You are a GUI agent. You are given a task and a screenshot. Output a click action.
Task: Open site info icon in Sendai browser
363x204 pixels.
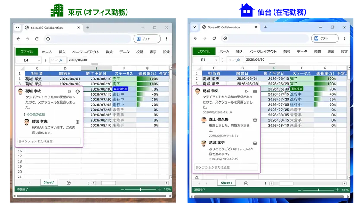click(225, 38)
